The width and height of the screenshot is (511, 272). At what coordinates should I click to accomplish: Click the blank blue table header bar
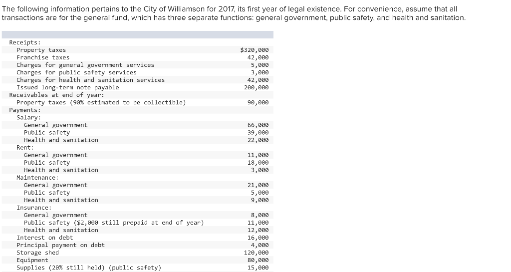click(x=138, y=34)
